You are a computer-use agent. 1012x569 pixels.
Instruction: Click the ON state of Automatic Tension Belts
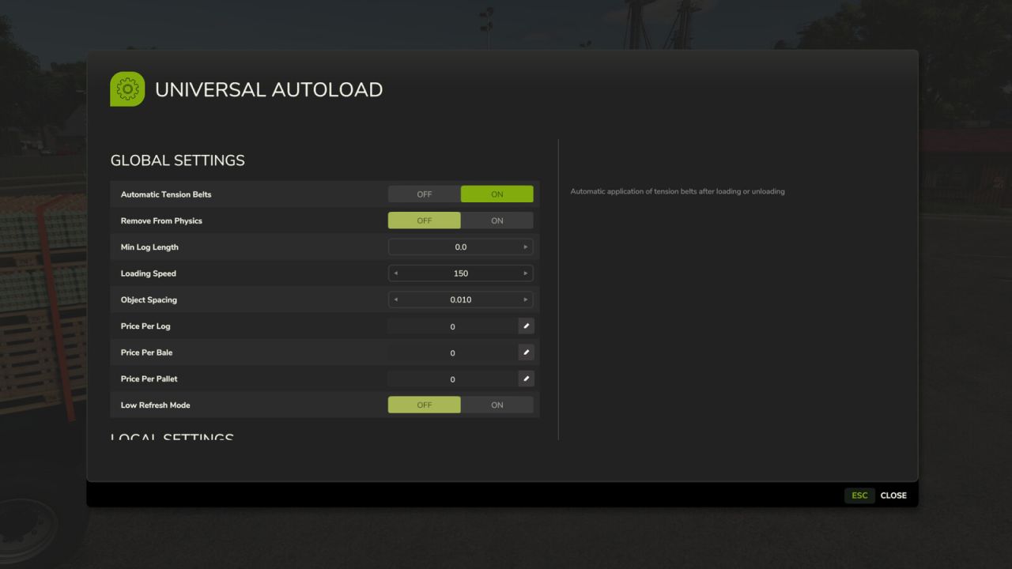[497, 194]
